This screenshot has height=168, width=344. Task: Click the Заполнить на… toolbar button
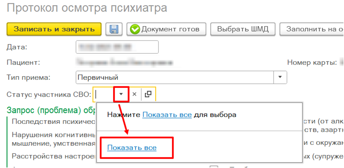(x=312, y=29)
